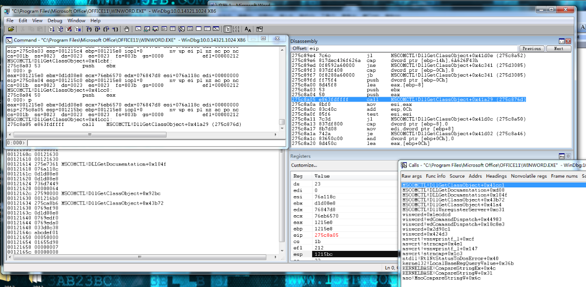The height and width of the screenshot is (287, 586).
Task: Click the hand breakpoint toolbar icon
Action: [x=126, y=29]
